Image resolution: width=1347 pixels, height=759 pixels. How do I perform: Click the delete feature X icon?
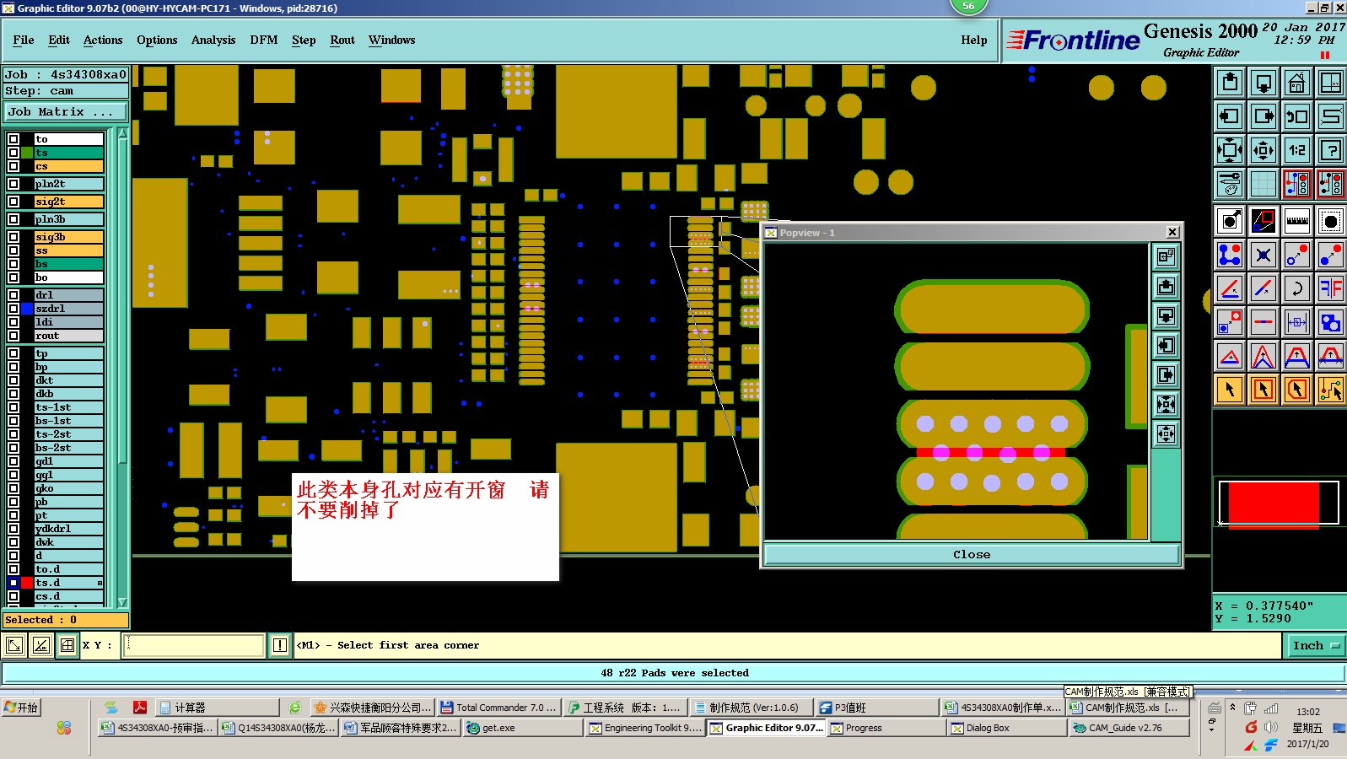(1263, 255)
